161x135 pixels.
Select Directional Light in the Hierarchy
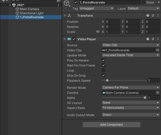(32, 13)
